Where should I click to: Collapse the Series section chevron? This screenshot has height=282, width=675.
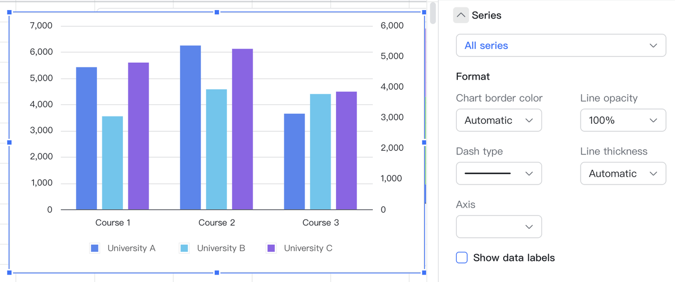(x=461, y=15)
